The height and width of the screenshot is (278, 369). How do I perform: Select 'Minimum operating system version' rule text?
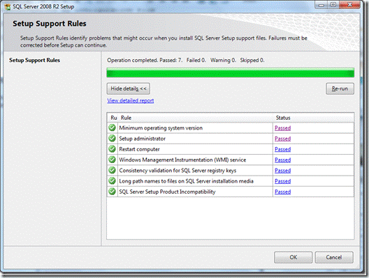[x=161, y=128]
